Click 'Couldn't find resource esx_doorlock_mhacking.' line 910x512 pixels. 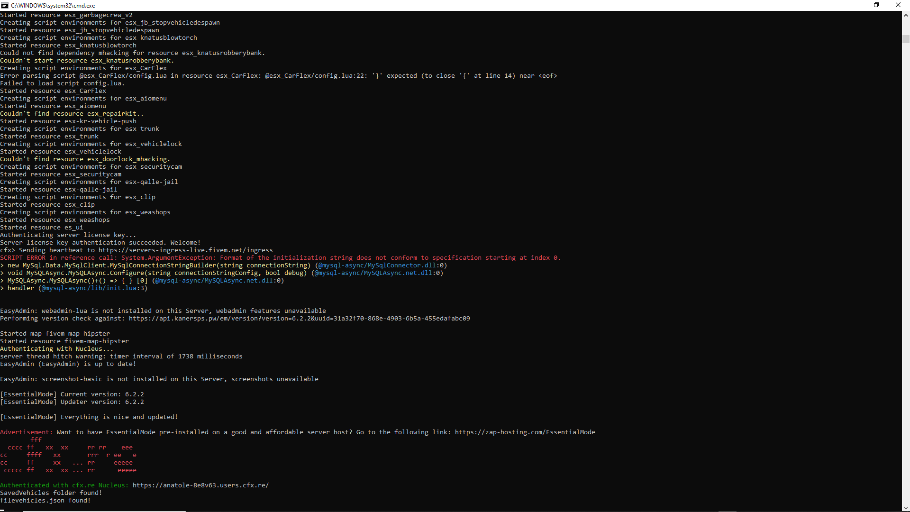click(x=85, y=159)
